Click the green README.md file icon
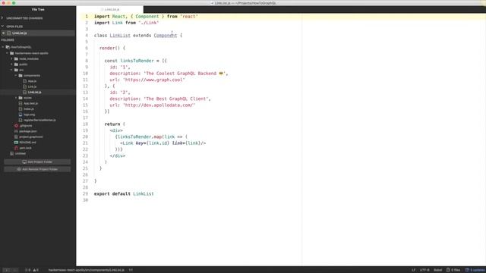486x273 pixels. 16,143
